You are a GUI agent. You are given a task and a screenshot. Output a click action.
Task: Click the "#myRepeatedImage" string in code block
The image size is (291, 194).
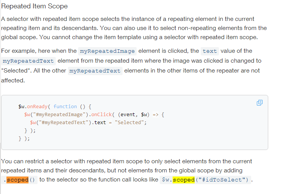click(59, 115)
